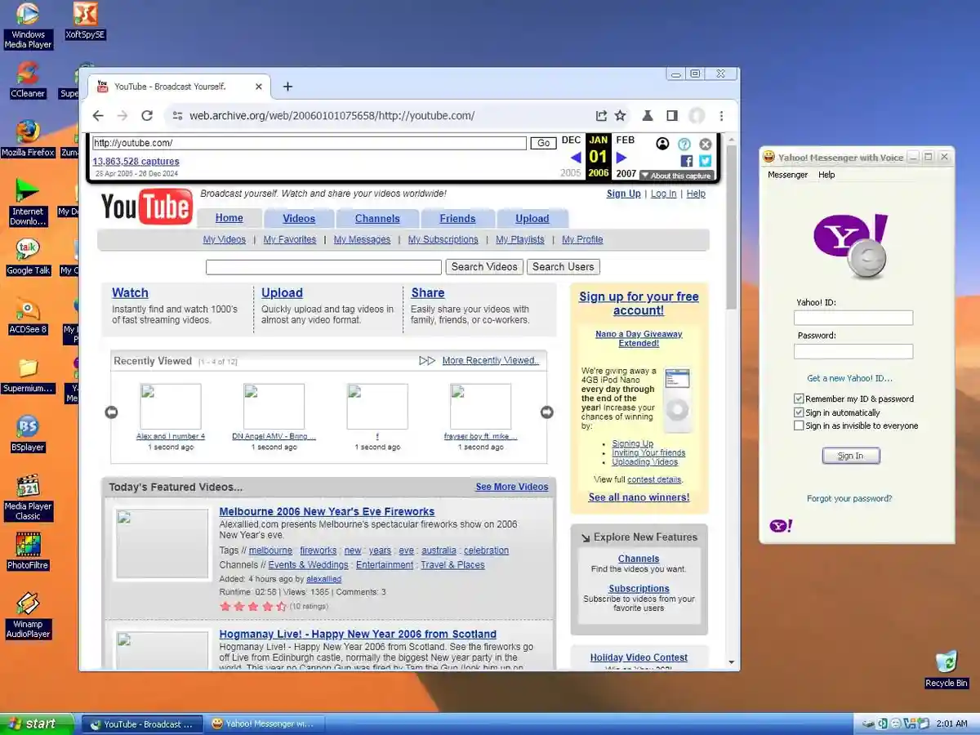
Task: Go to previous capture with blue left arrow
Action: click(x=575, y=158)
